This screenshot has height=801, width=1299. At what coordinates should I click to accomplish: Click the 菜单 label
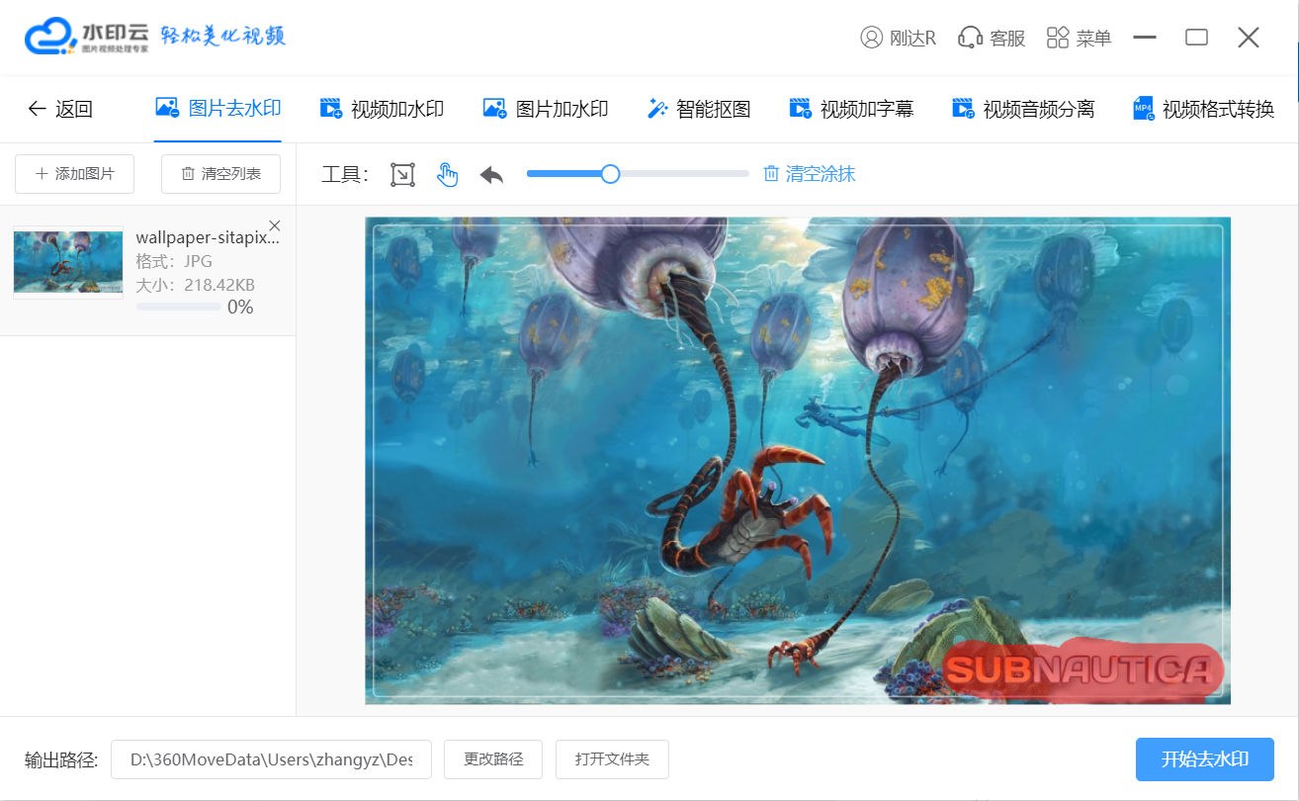(1094, 39)
